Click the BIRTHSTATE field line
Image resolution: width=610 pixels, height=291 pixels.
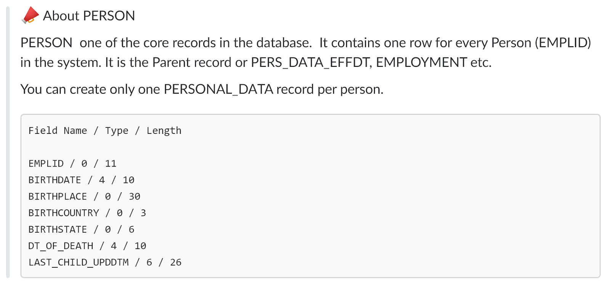click(x=81, y=229)
